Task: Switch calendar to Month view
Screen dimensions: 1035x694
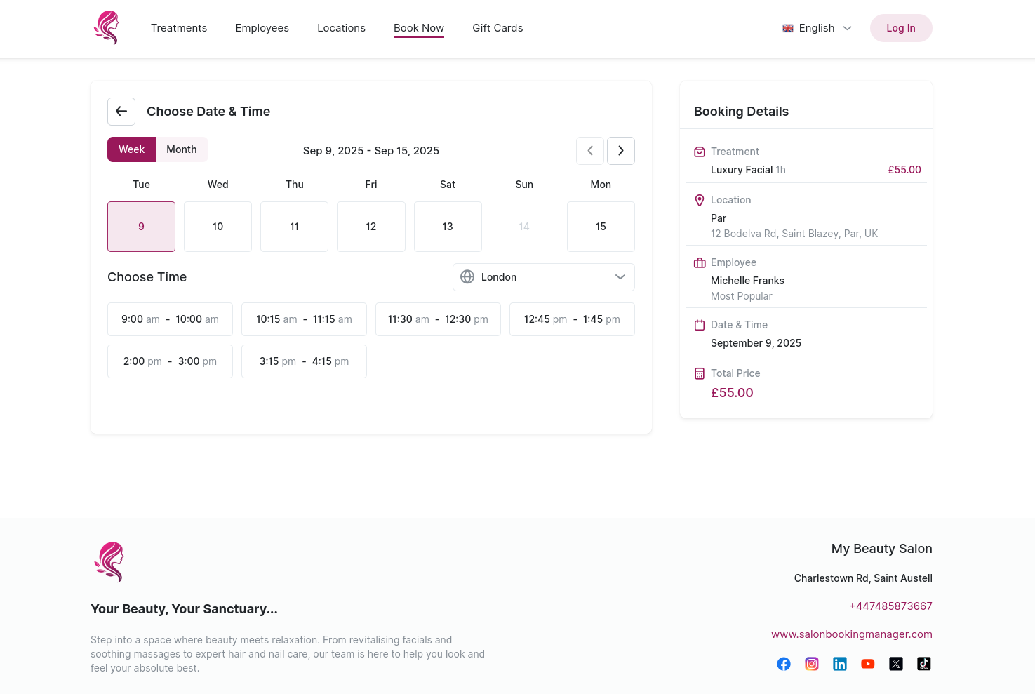Action: coord(182,149)
